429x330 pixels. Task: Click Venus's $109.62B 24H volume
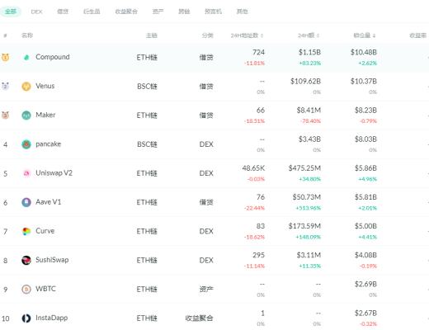click(x=305, y=81)
